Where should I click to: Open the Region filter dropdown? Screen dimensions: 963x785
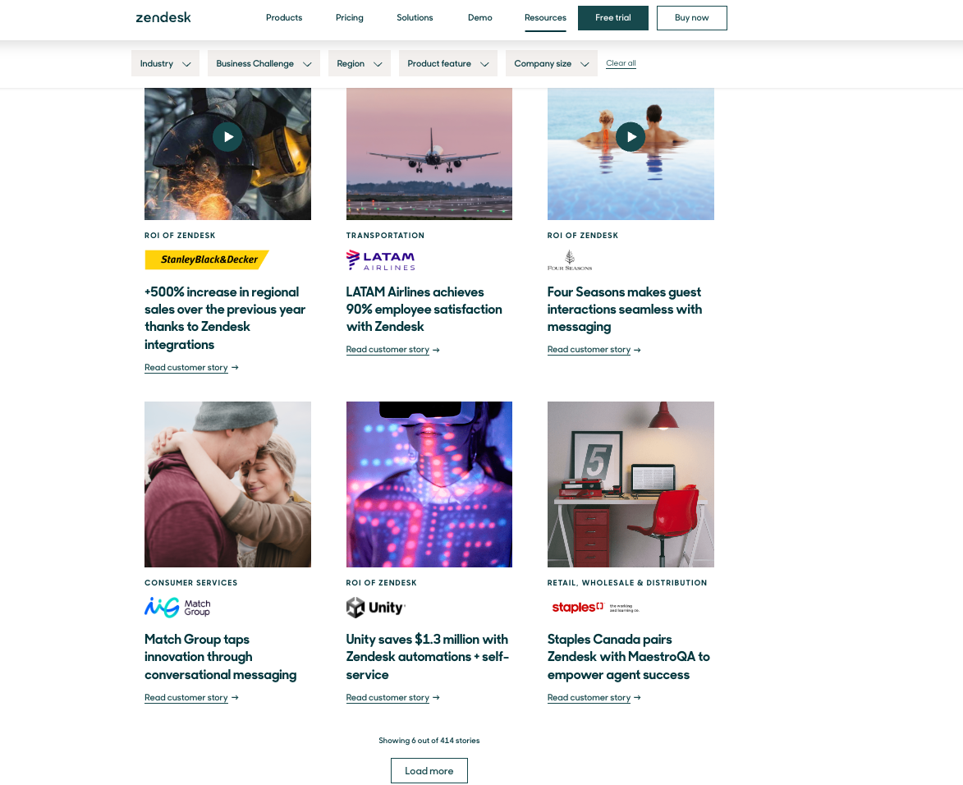pos(359,63)
